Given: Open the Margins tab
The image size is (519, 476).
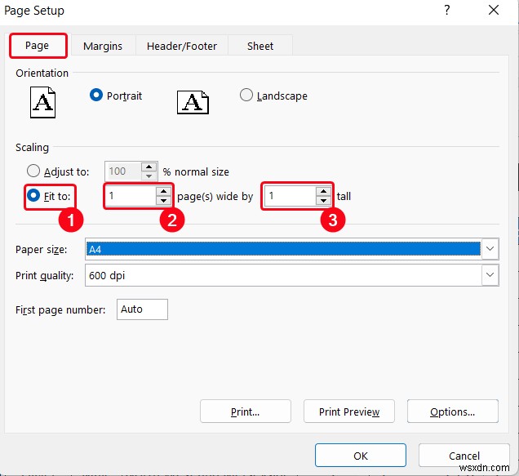Looking at the screenshot, I should pos(103,46).
